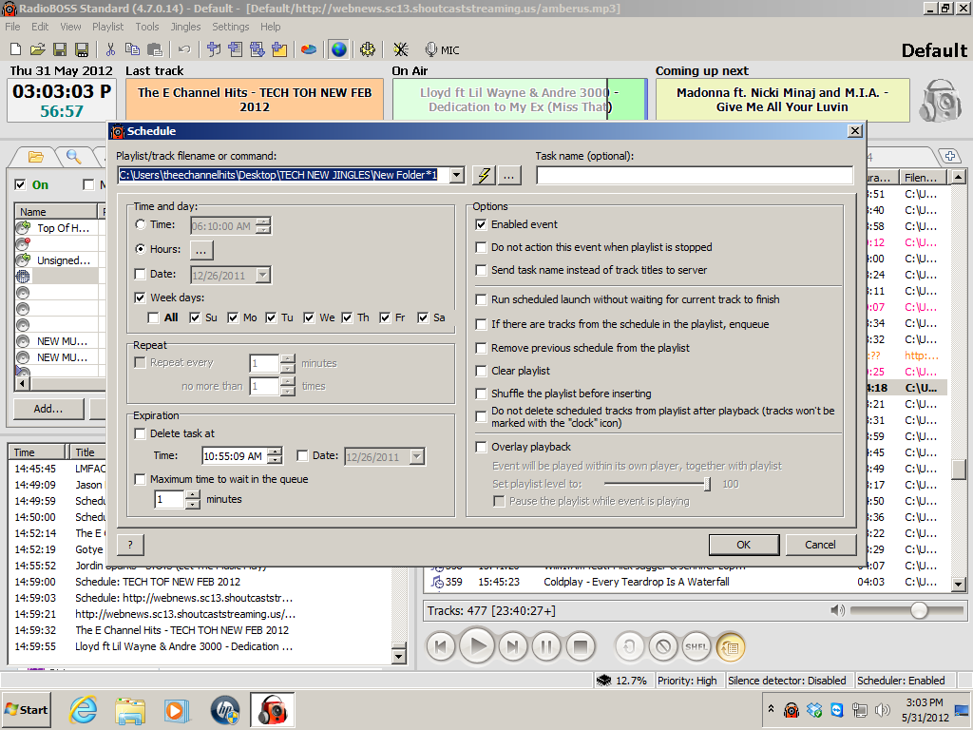Click the add download item icon
Viewport: 973px width, 730px height.
[257, 49]
